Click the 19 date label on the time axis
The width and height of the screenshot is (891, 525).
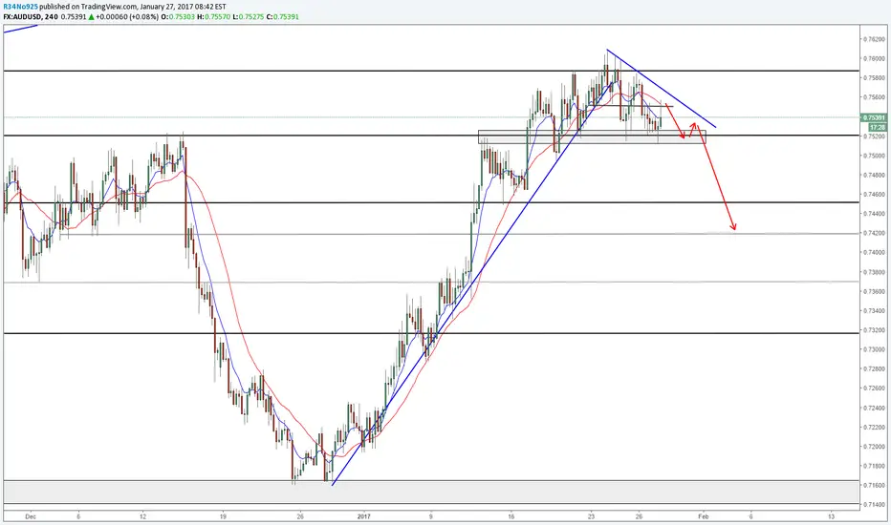(x=223, y=516)
